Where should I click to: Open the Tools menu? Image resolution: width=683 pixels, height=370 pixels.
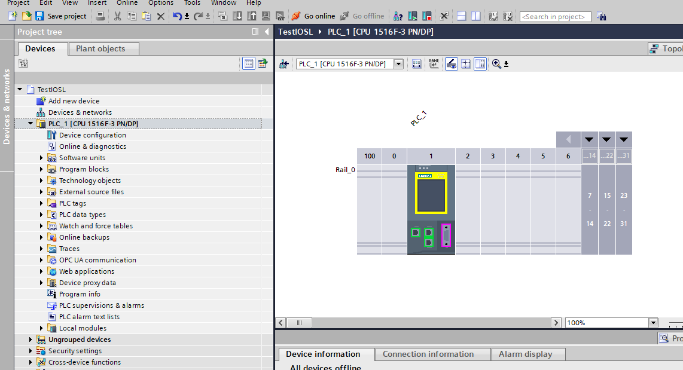[x=192, y=2]
